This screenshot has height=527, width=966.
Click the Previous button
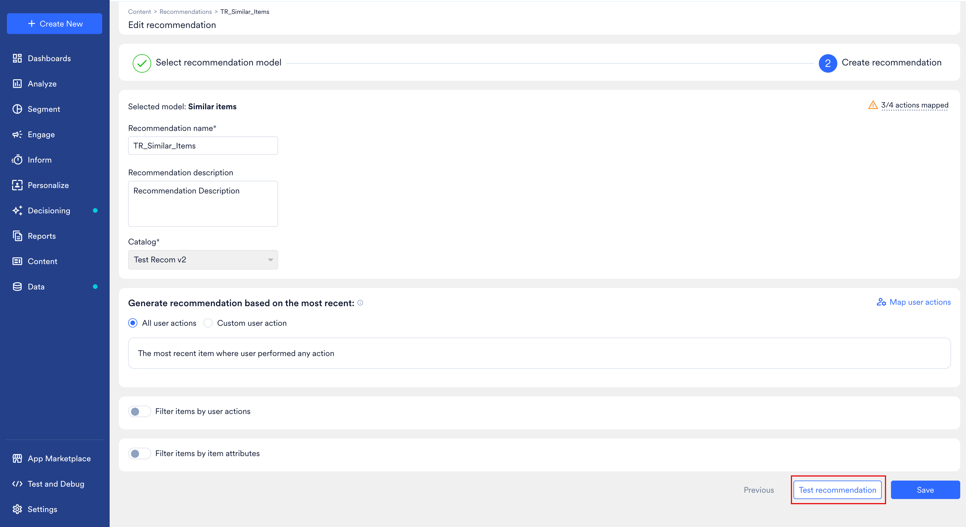pyautogui.click(x=759, y=490)
